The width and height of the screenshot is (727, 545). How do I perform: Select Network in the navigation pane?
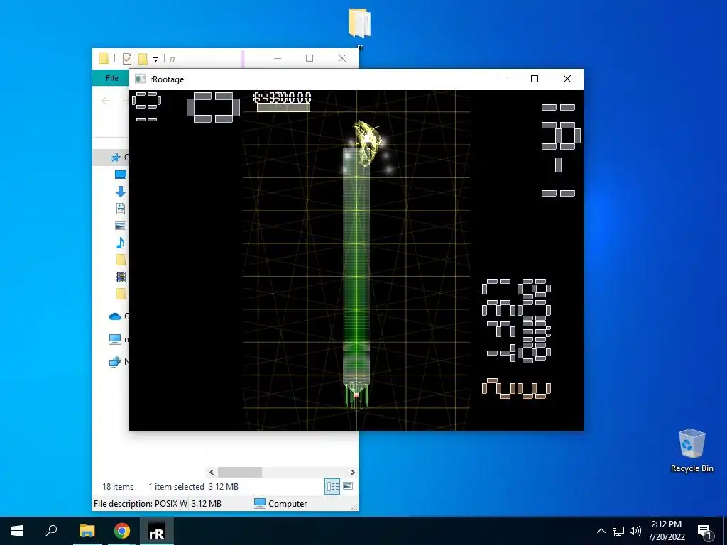[x=115, y=361]
